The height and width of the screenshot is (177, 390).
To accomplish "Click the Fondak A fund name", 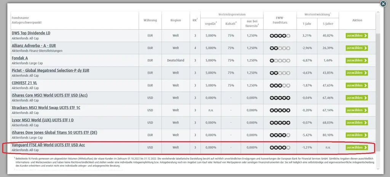I will (x=20, y=58).
